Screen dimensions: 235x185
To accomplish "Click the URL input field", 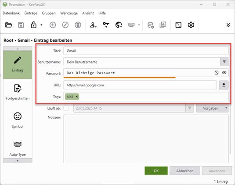I will click(x=140, y=85).
